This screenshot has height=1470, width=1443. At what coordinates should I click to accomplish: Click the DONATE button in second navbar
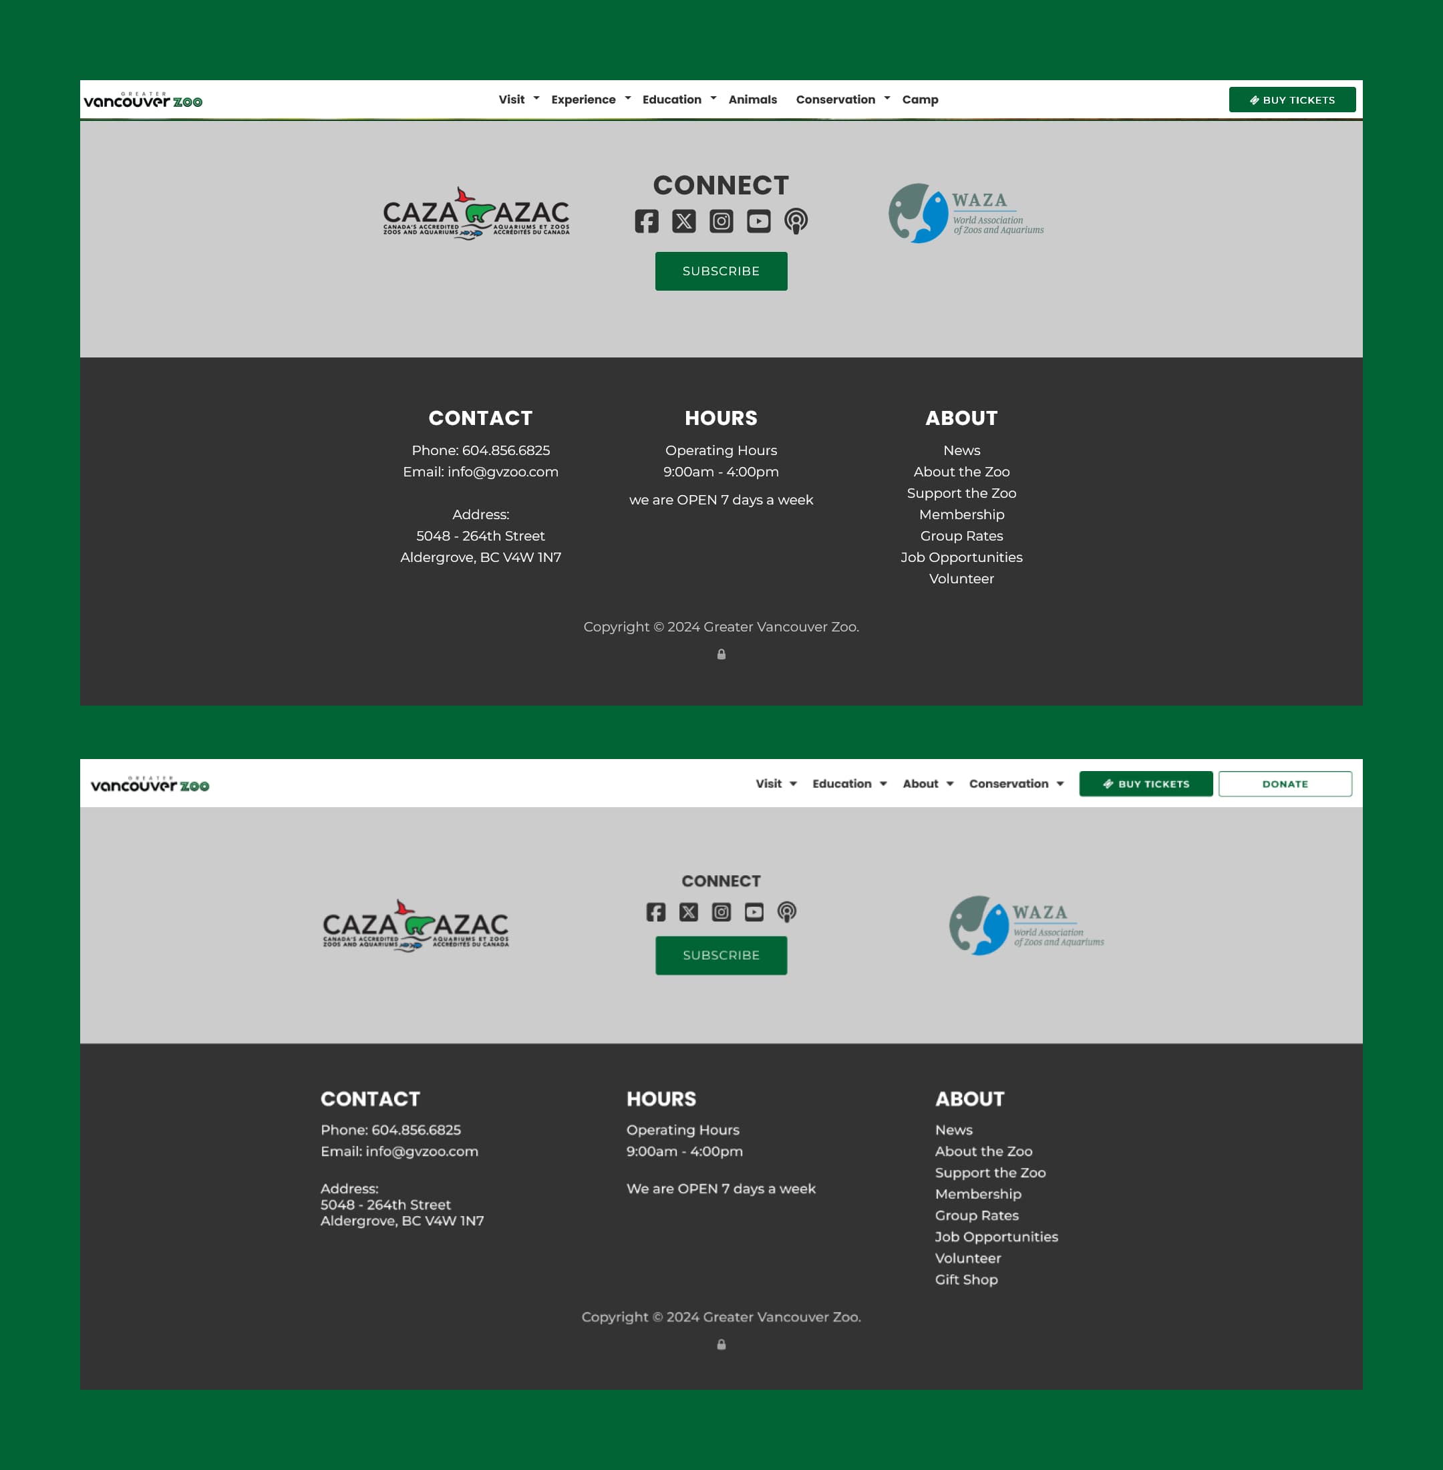coord(1285,784)
